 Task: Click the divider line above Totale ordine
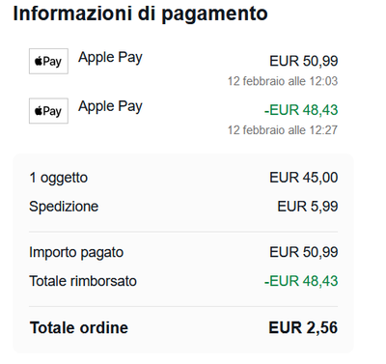pyautogui.click(x=183, y=306)
